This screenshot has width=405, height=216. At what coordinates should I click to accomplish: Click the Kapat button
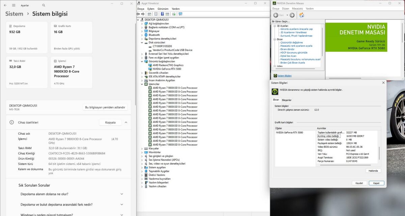coord(376,183)
